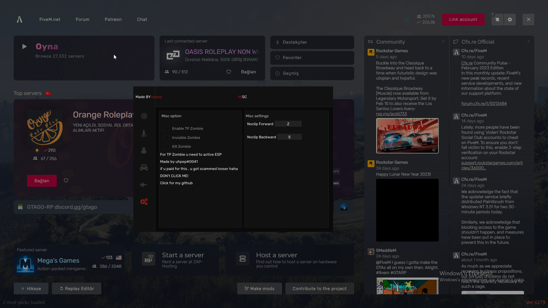Click the ZAP hosting icon
This screenshot has height=308, width=548.
[148, 259]
